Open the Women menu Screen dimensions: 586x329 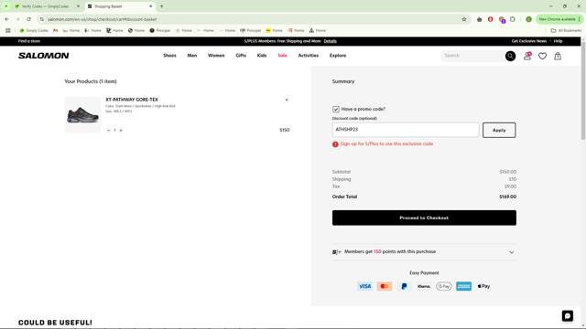[x=216, y=56]
